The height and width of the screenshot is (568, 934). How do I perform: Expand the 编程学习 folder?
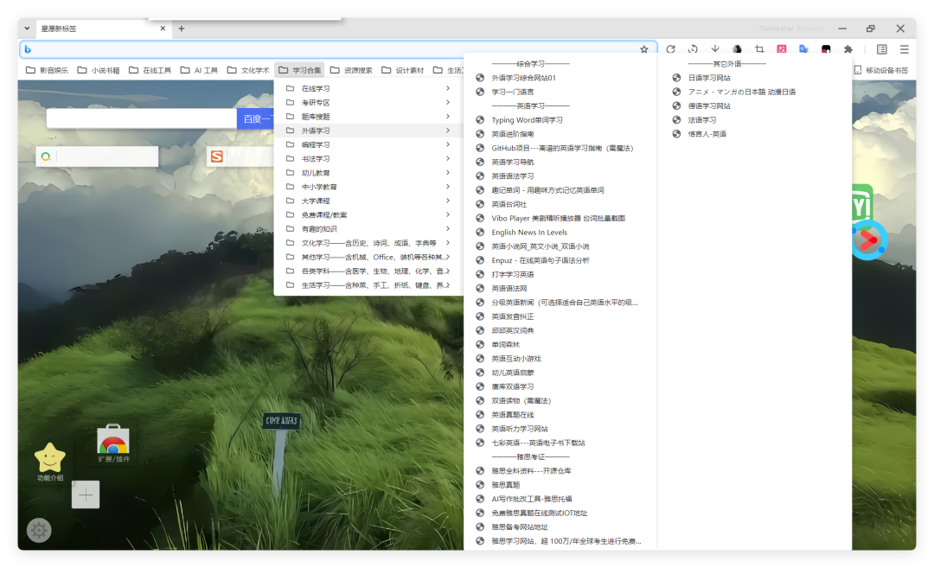pyautogui.click(x=368, y=144)
